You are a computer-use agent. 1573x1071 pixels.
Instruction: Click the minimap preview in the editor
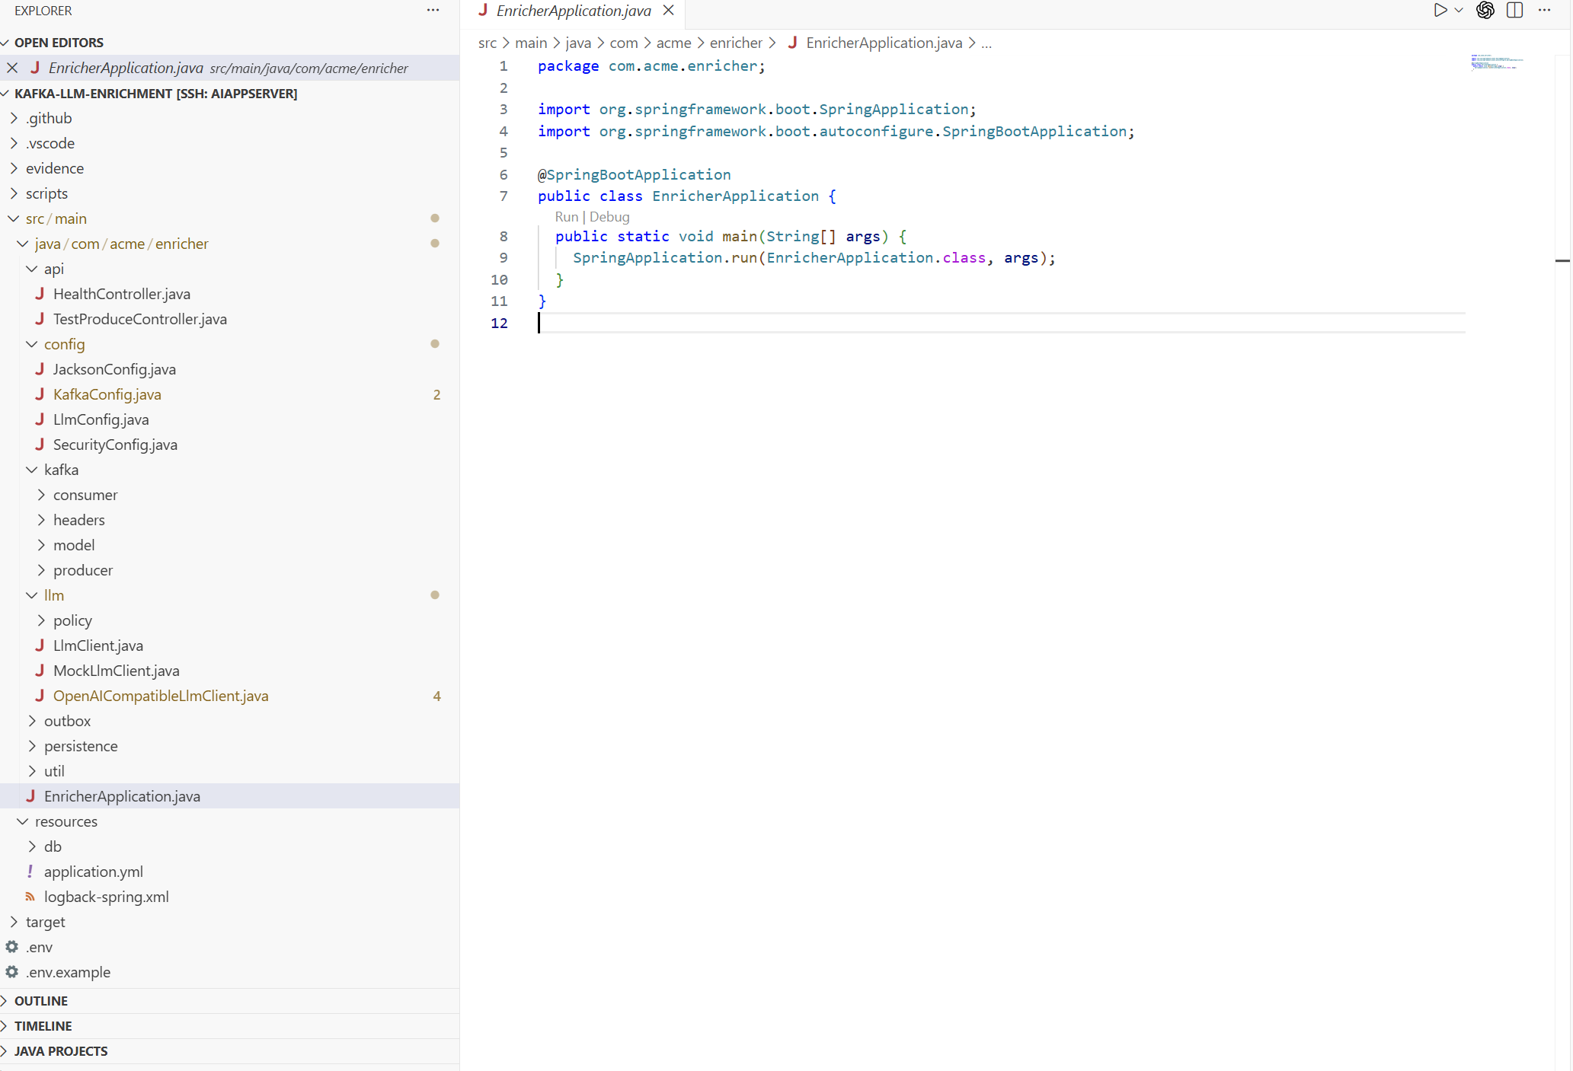tap(1495, 63)
